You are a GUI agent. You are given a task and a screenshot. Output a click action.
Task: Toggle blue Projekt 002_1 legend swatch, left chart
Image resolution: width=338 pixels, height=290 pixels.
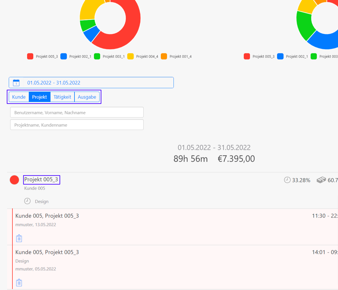point(63,56)
